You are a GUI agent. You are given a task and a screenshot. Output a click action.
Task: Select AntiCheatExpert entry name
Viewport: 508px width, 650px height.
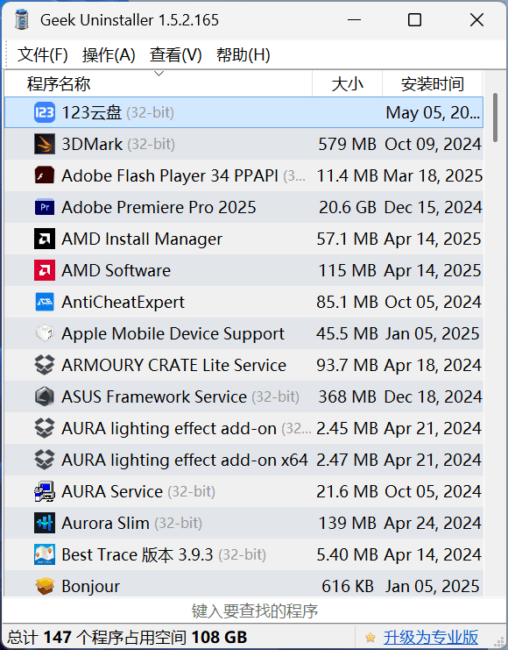123,303
